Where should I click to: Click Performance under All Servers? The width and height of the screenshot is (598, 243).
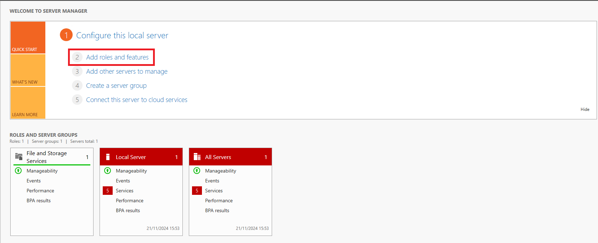coord(219,200)
